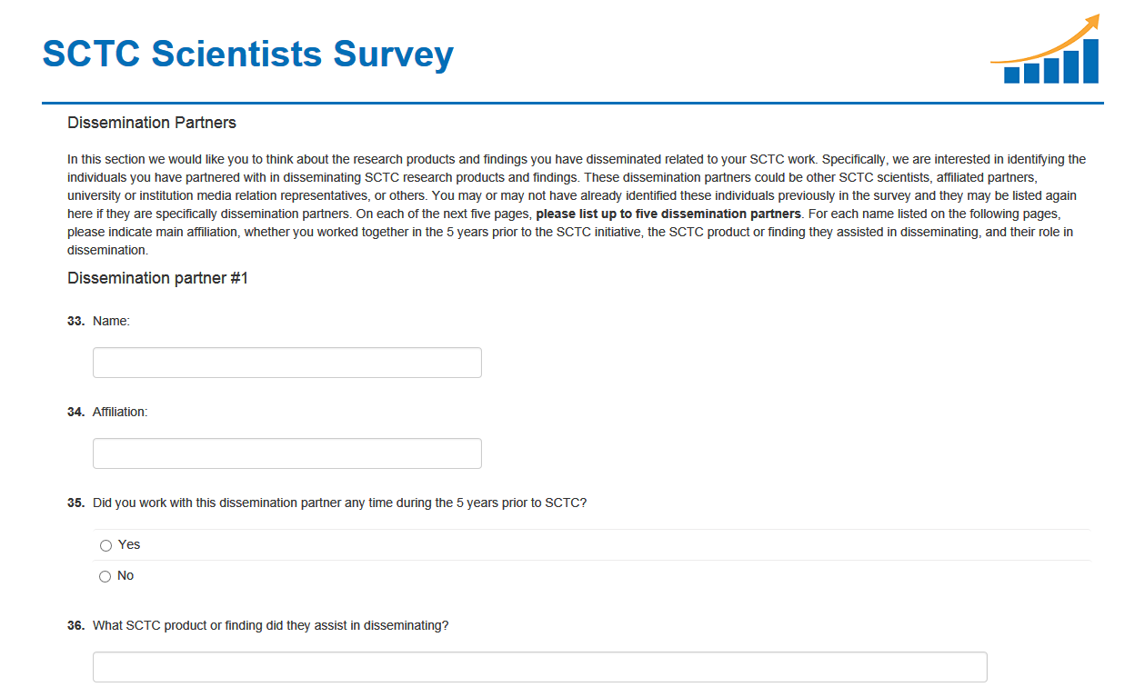The height and width of the screenshot is (697, 1145).
Task: Focus the Name text field
Action: click(286, 363)
